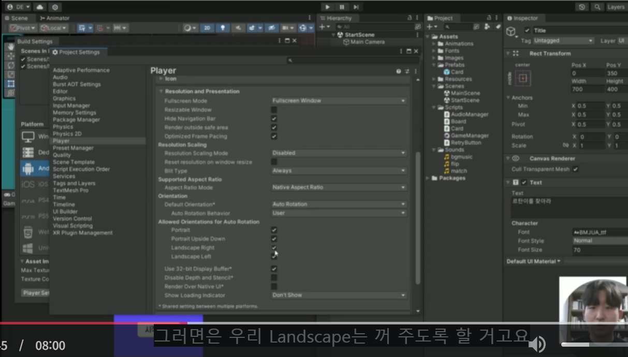This screenshot has height=357, width=628.
Task: Click the plus button in Hierarchy panel
Action: pos(322,26)
